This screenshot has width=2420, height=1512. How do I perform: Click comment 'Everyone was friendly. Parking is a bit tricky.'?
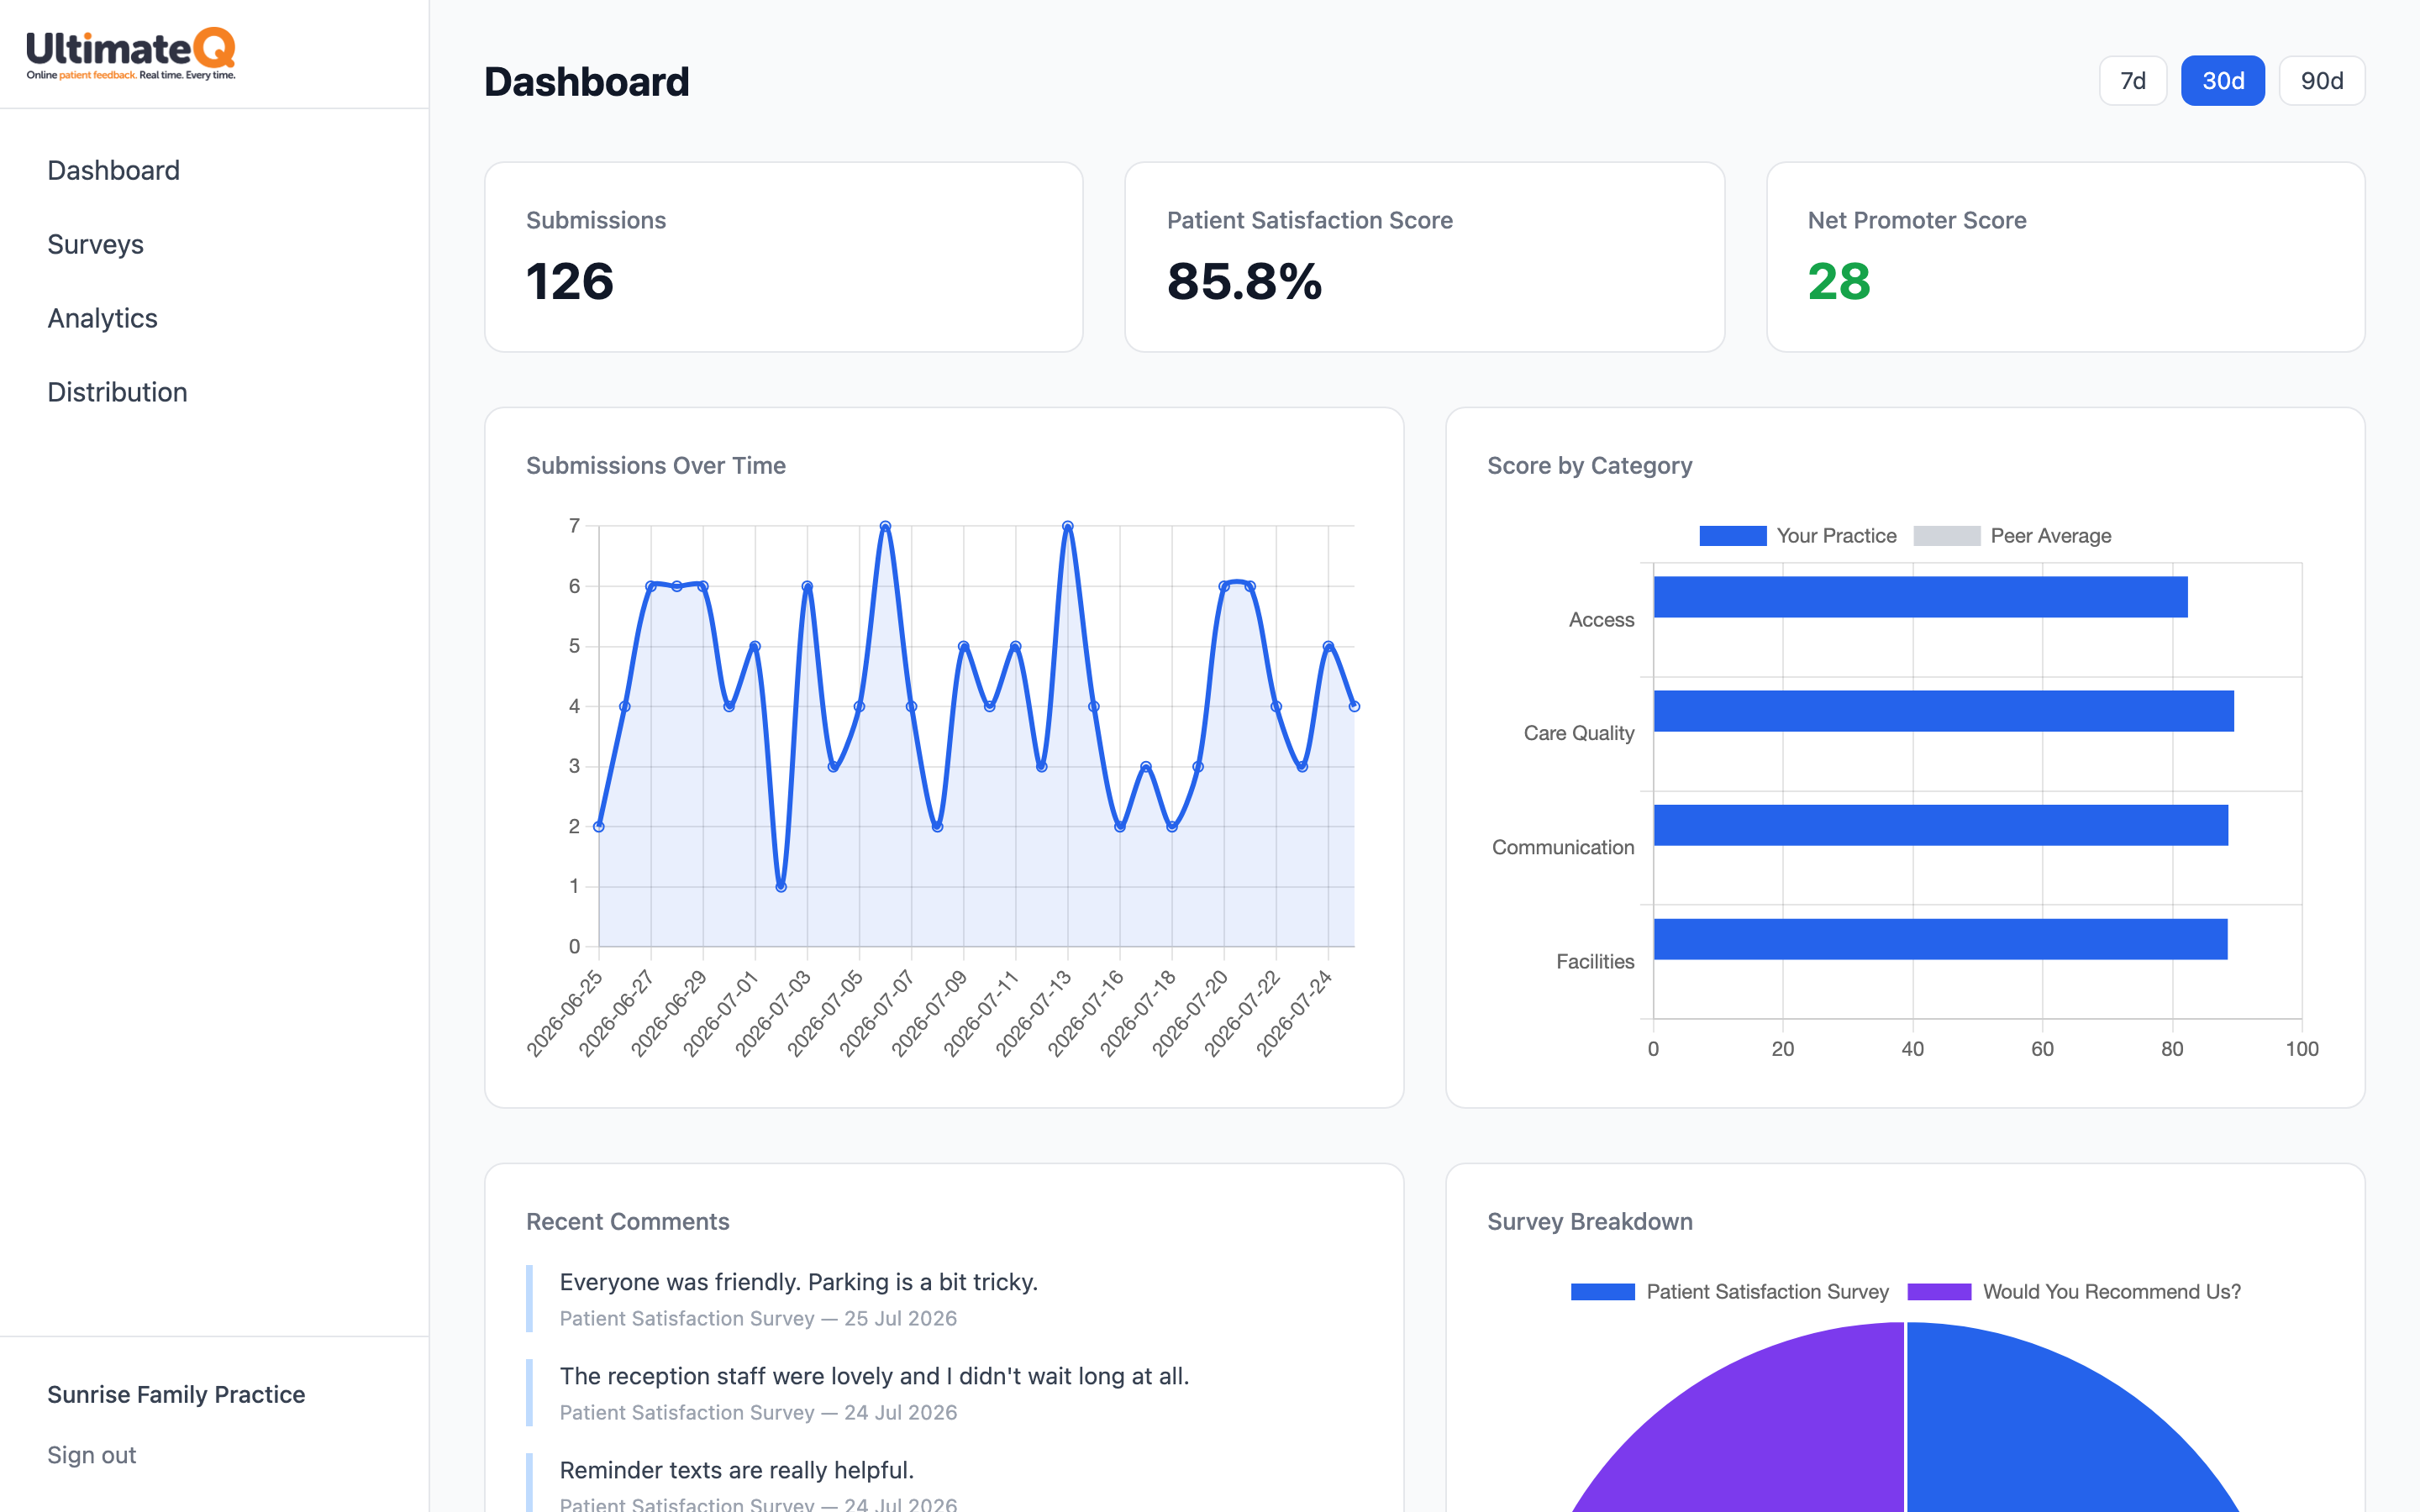(798, 1282)
